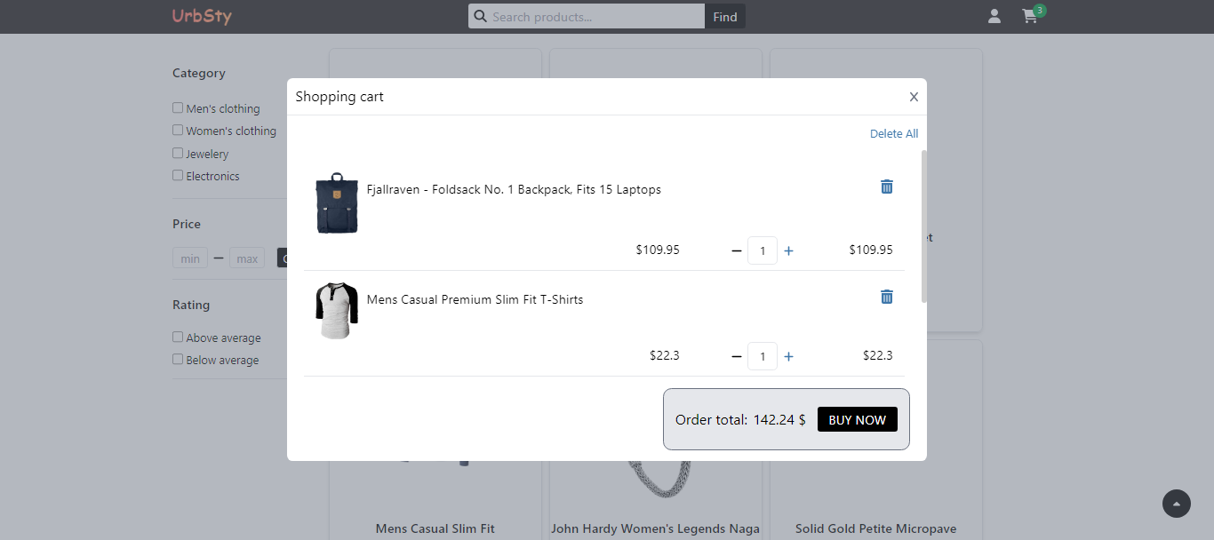Increase Mens Casual T-Shirt quantity

(788, 356)
